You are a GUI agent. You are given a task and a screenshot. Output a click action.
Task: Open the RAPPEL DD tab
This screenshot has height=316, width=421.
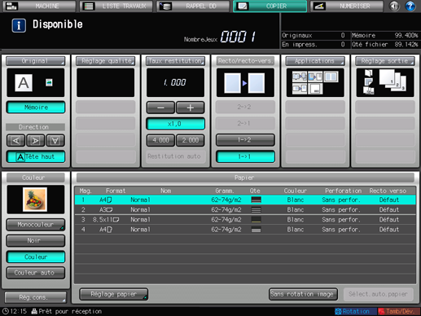(193, 6)
